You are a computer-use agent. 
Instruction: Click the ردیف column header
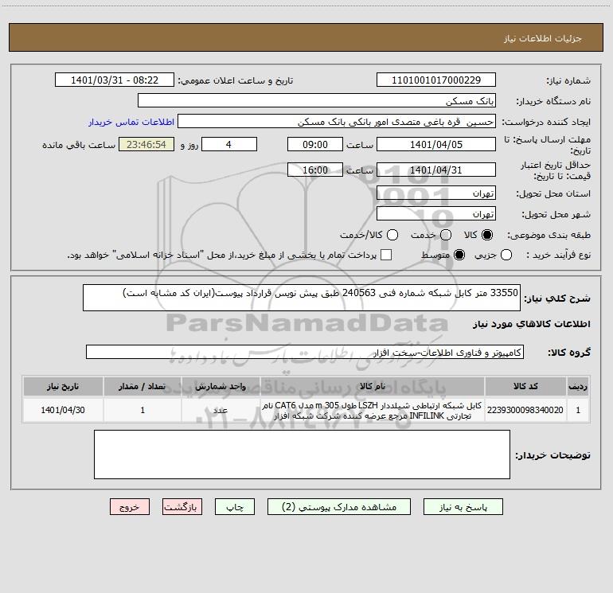coord(578,386)
